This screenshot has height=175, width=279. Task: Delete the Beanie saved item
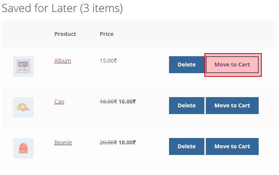coord(187,147)
